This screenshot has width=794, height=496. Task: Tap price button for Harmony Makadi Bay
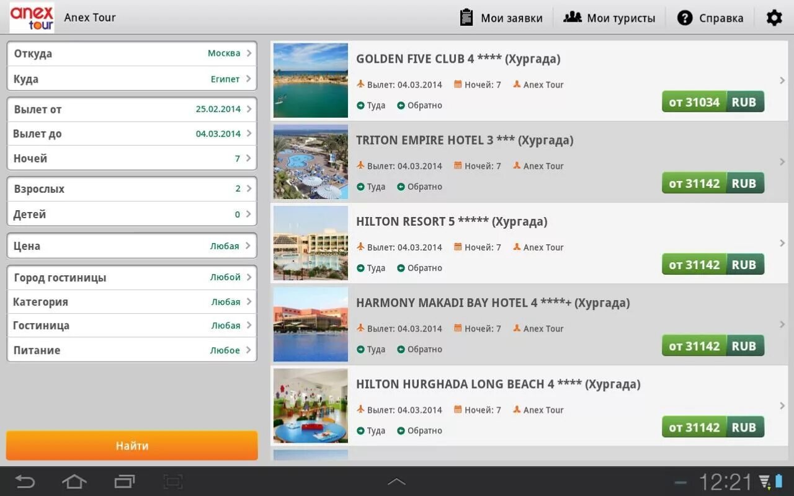pos(713,345)
